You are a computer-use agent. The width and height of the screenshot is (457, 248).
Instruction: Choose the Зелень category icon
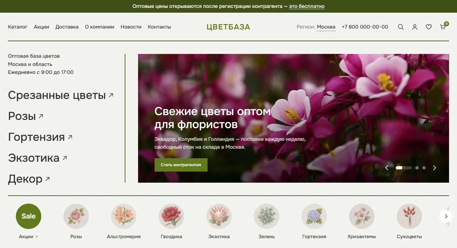[x=267, y=216]
